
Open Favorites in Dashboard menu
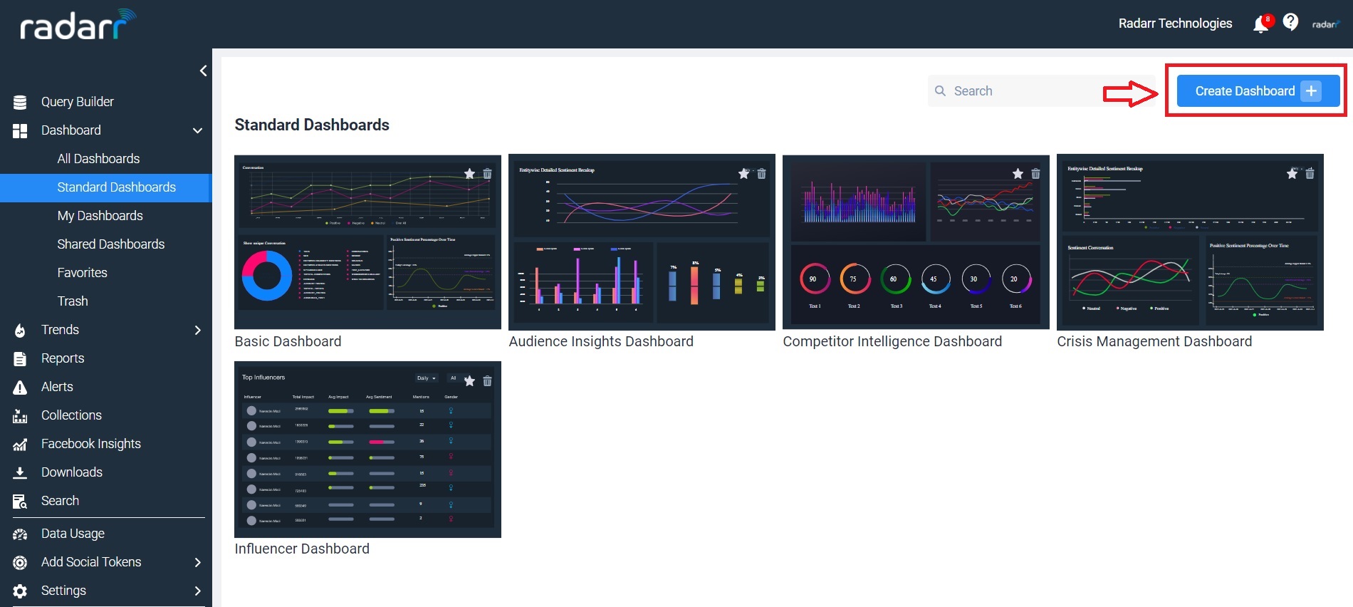click(x=82, y=273)
